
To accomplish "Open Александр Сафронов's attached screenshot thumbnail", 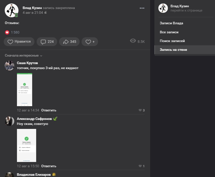I will coord(26,145).
